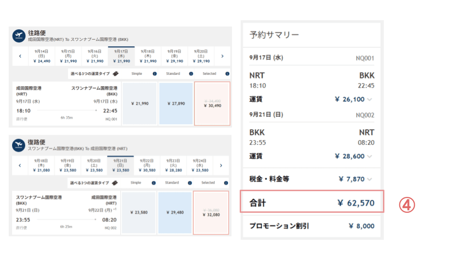Select return date 9月18日 ¥21,080
The width and height of the screenshot is (463, 260).
41,165
